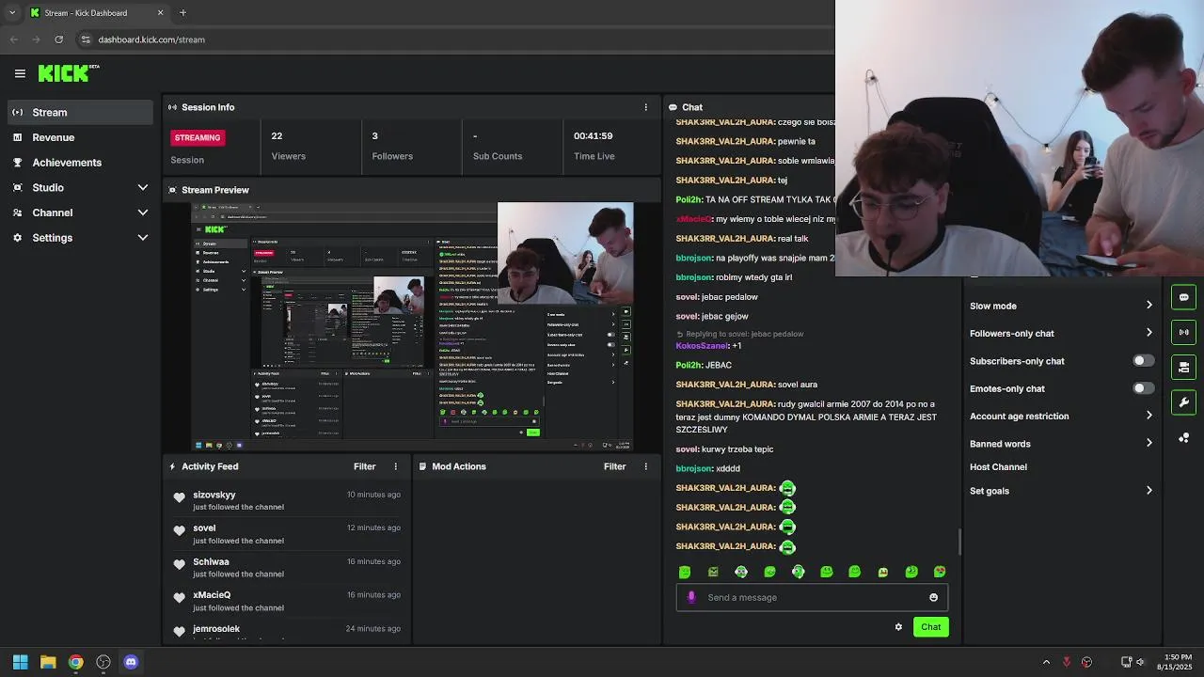The height and width of the screenshot is (677, 1204).
Task: Open Session Info three-dot options menu
Action: coord(645,107)
